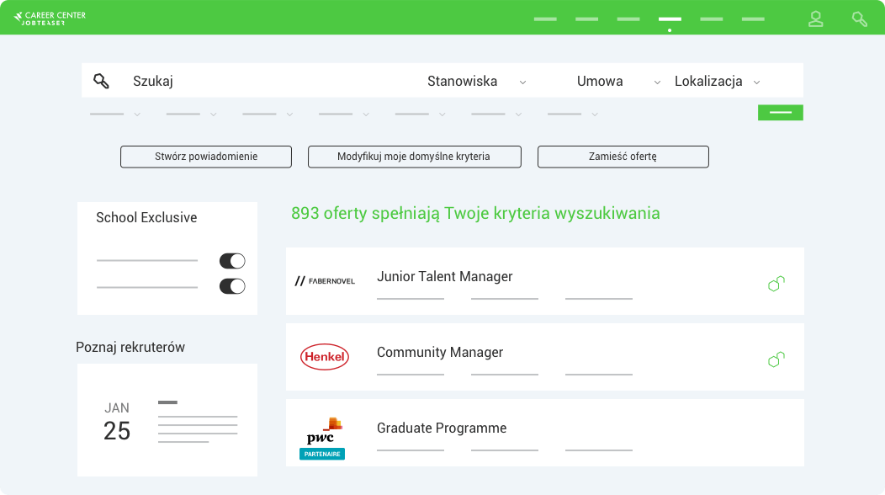This screenshot has height=495, width=885.
Task: Click the magnifier icon in the green header
Action: (859, 19)
